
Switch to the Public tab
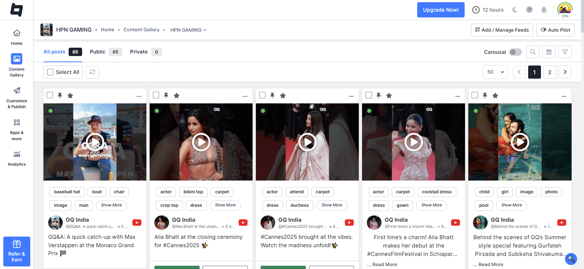click(106, 52)
